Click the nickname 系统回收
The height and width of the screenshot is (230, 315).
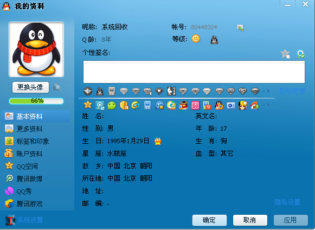click(x=115, y=27)
